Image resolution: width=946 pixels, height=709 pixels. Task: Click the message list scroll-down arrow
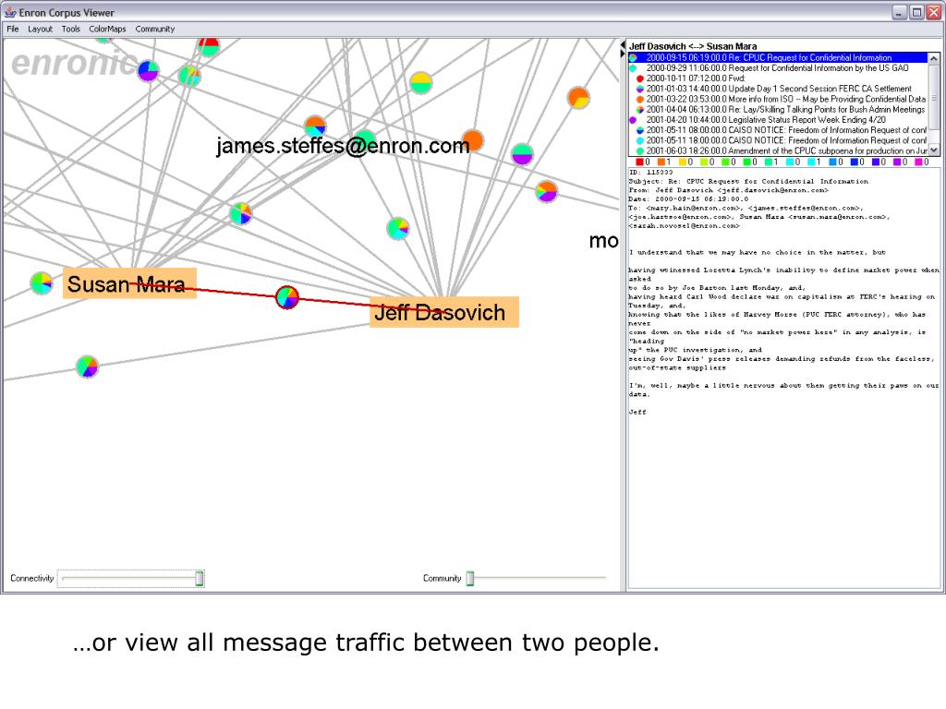(x=934, y=150)
